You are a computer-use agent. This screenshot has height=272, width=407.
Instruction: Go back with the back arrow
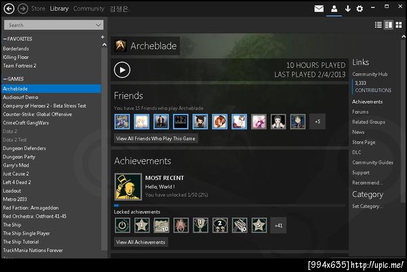(9, 9)
